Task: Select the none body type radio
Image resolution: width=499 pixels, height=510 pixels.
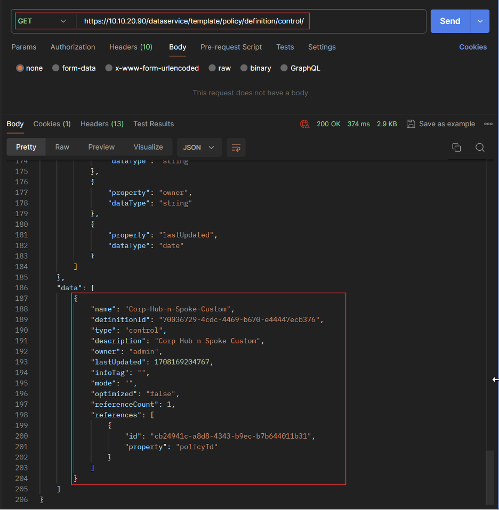Action: pyautogui.click(x=20, y=68)
